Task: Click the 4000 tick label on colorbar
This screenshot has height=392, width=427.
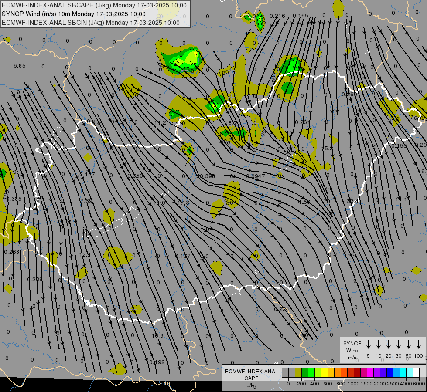Action: (x=406, y=384)
